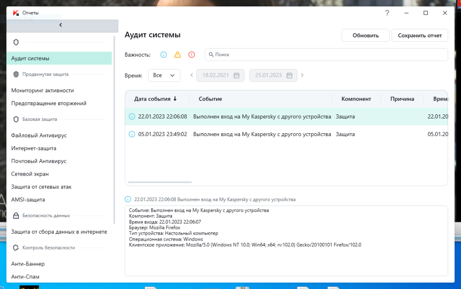Open Предотвращение вторжений report
Screen dimensions: 461x289
click(x=49, y=104)
